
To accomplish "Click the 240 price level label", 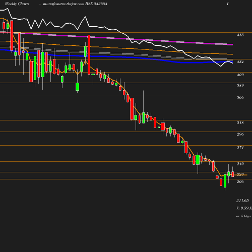I will (x=240, y=164).
